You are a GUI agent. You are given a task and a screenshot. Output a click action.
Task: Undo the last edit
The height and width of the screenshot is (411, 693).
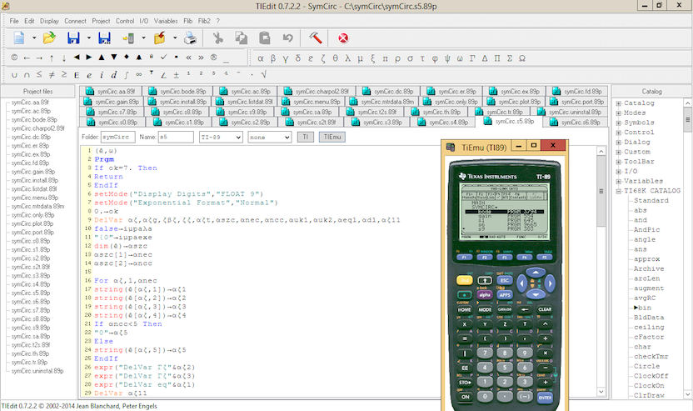[x=287, y=38]
